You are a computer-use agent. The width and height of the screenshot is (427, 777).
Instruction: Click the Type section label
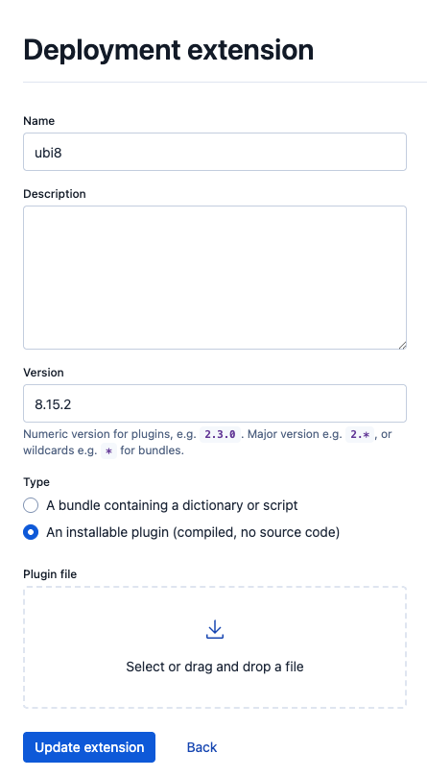(36, 482)
